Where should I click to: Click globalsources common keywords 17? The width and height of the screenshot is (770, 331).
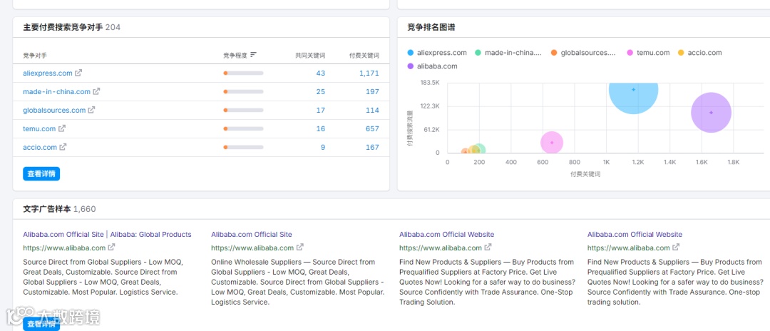click(321, 110)
